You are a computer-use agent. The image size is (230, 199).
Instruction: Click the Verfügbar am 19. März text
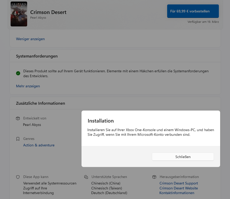point(203,22)
